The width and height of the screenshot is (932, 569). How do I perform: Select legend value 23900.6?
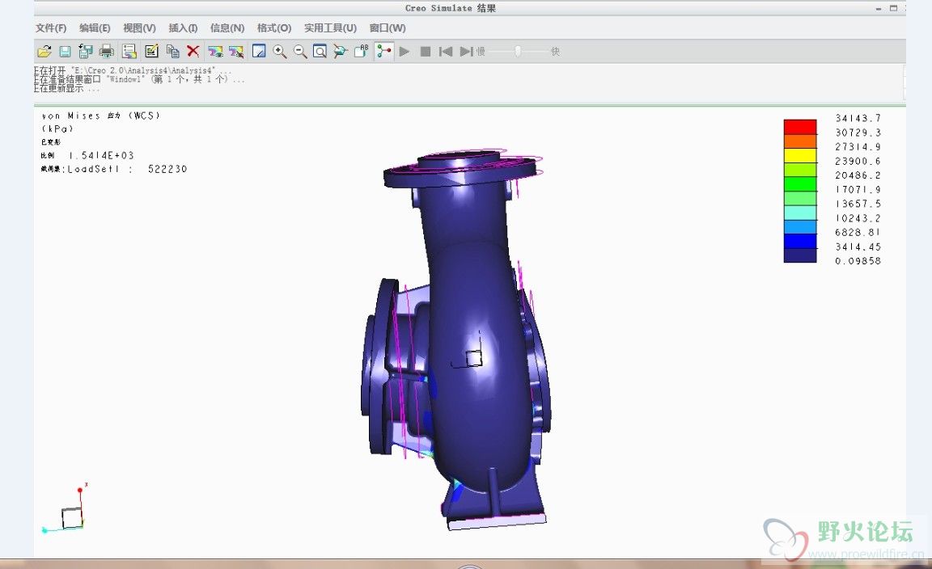coord(858,161)
